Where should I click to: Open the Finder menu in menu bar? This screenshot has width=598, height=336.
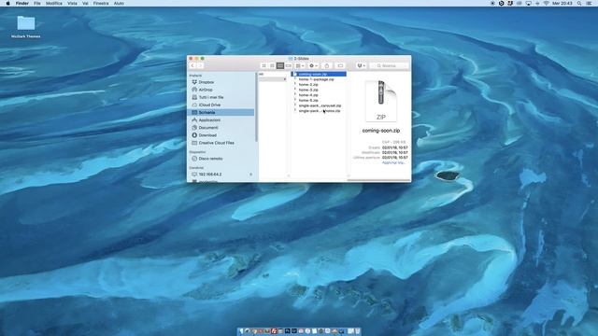coord(22,3)
